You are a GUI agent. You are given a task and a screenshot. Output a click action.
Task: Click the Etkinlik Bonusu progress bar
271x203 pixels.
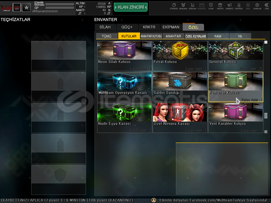[60, 4]
